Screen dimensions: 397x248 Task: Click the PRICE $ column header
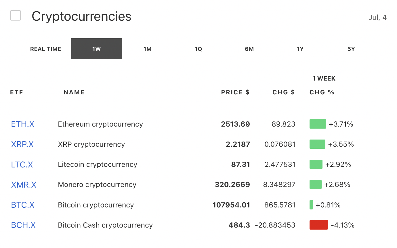click(x=235, y=92)
